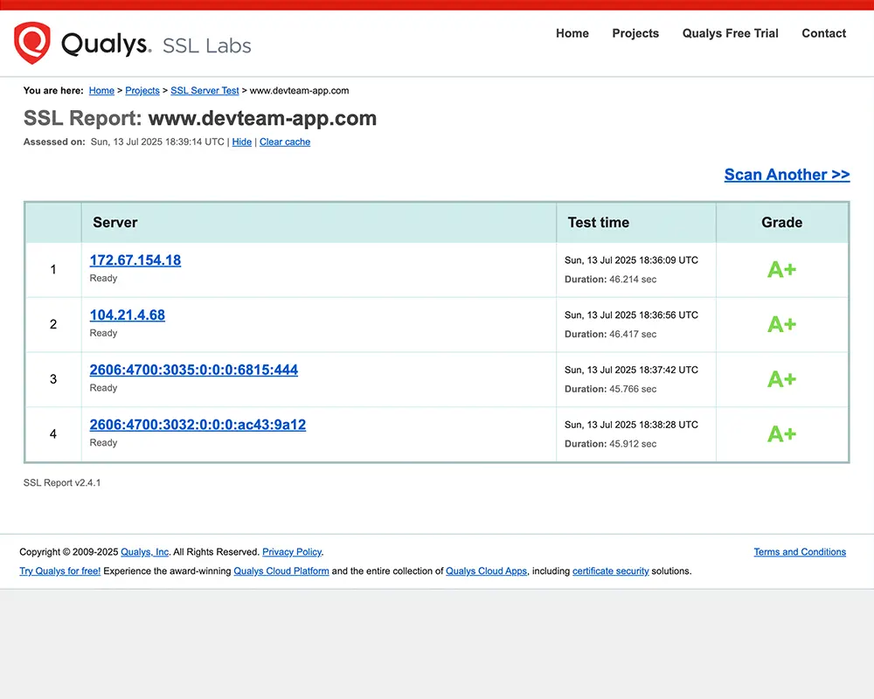This screenshot has height=699, width=874.
Task: Click Duration 46.214 sec text
Action: pyautogui.click(x=610, y=280)
